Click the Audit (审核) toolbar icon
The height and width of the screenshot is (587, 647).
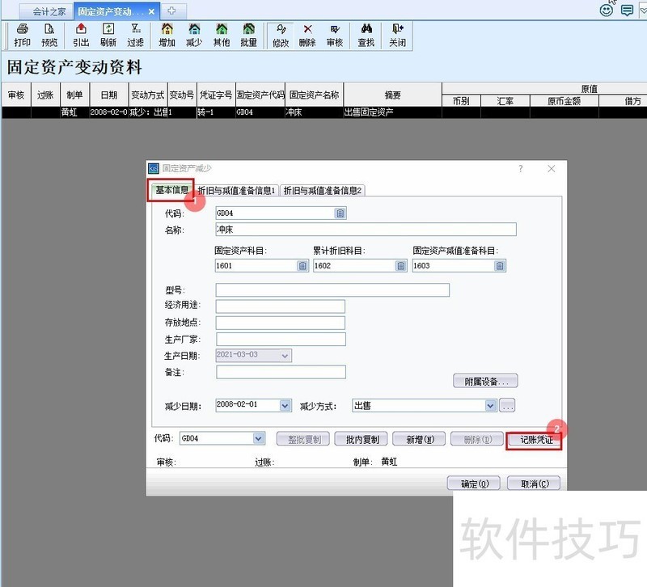[x=335, y=36]
